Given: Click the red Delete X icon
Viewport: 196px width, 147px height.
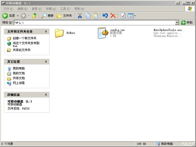Looking at the screenshot, I should 113,16.
